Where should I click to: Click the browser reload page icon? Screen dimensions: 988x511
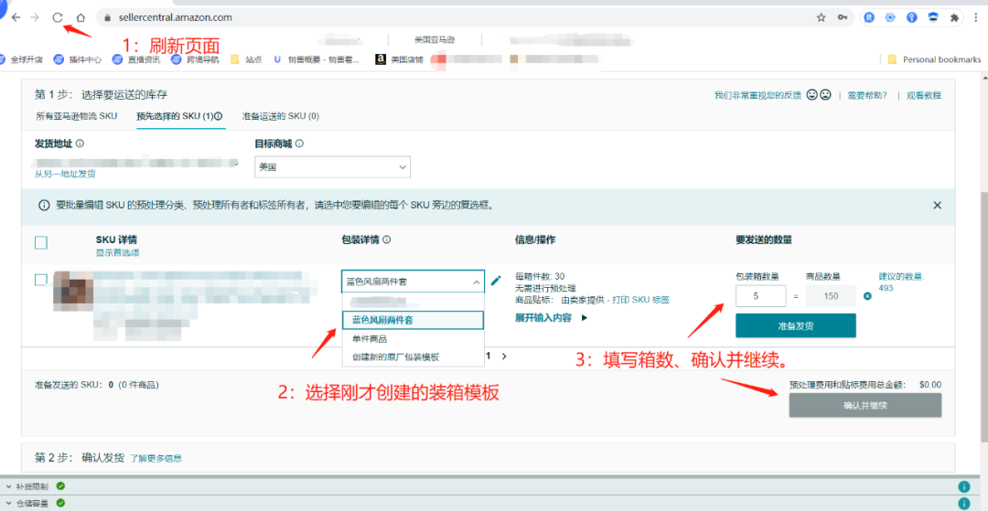(58, 17)
